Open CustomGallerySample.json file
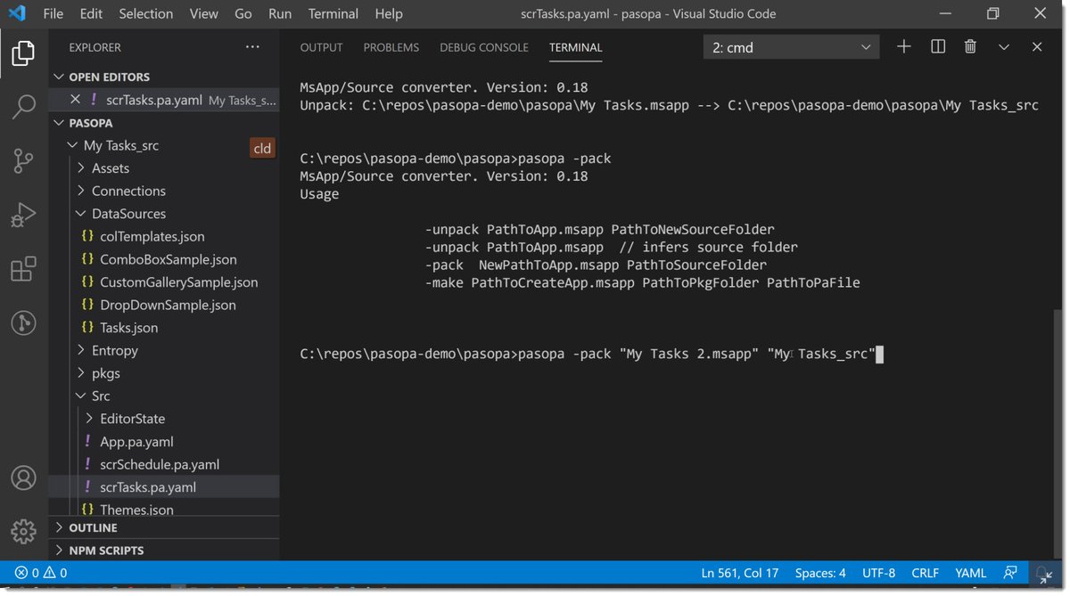This screenshot has height=596, width=1070. [178, 282]
